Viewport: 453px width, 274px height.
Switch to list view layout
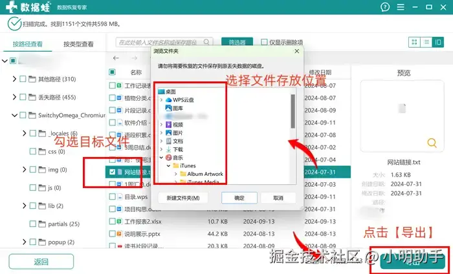click(x=426, y=42)
